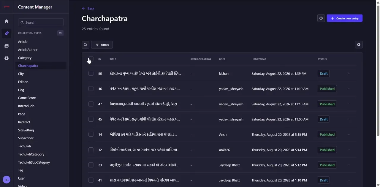Open the Filters dropdown

pyautogui.click(x=102, y=45)
